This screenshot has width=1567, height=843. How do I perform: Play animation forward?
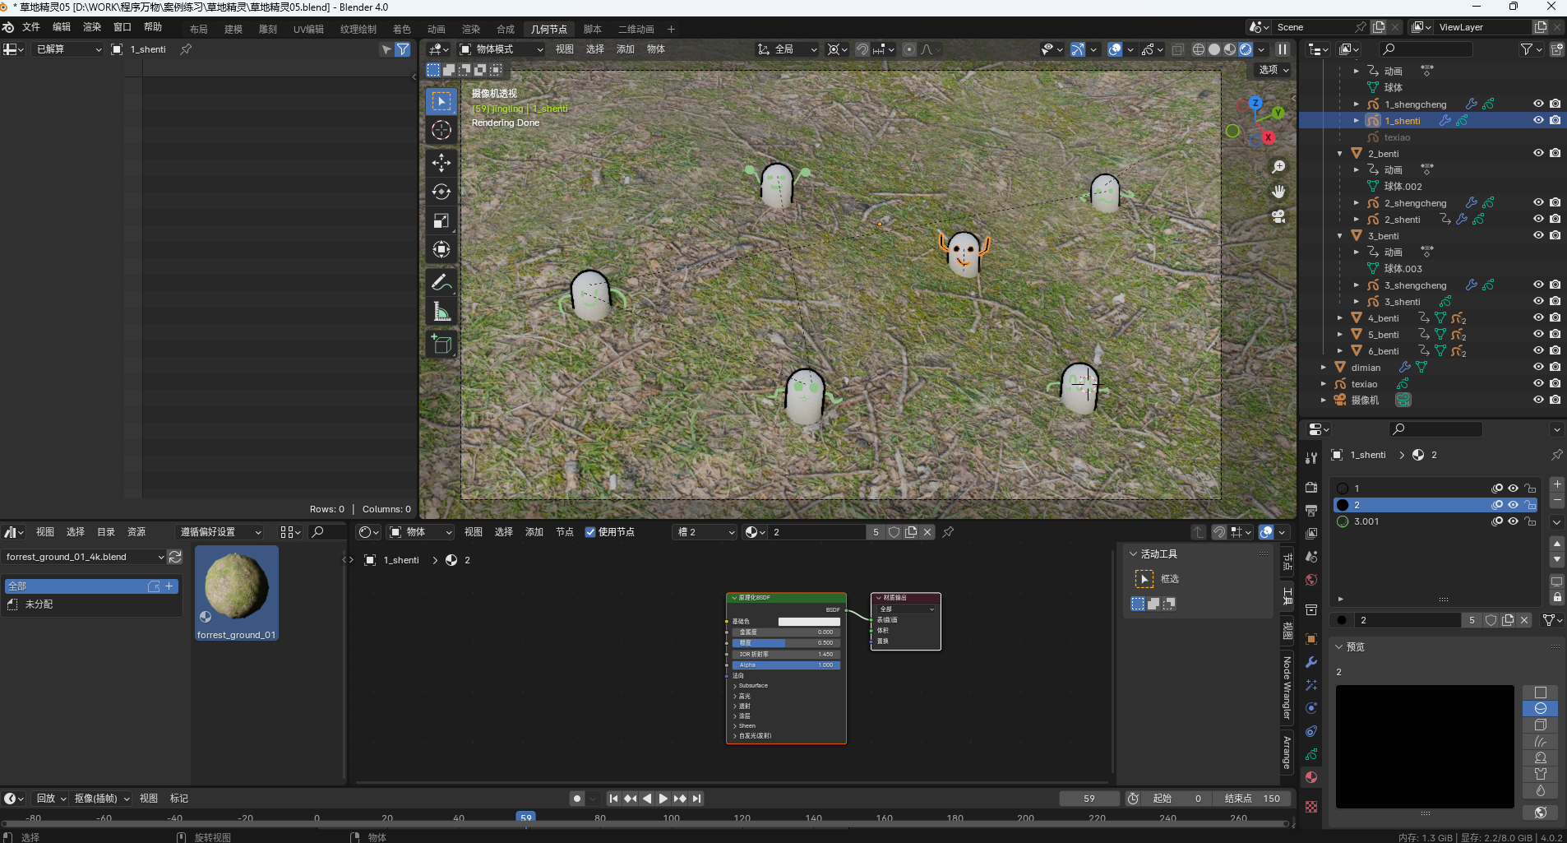coord(663,799)
